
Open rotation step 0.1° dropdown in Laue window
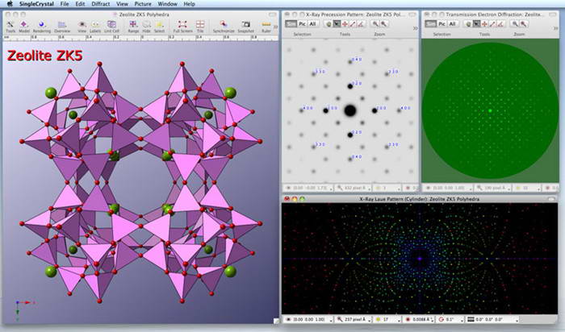pos(450,319)
